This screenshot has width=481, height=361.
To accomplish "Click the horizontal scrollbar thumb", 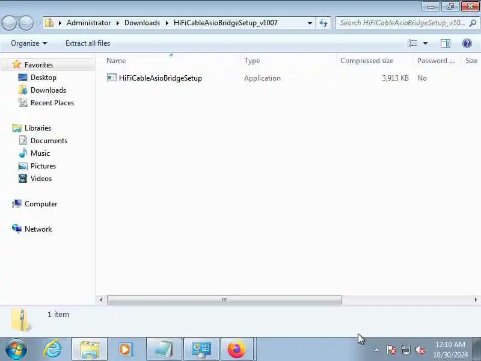I will (224, 300).
